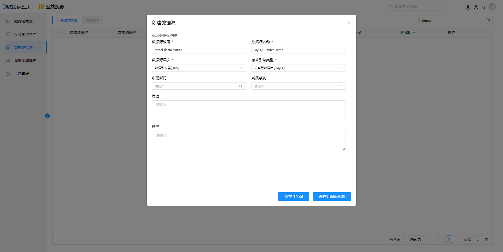
Task: Open 数据层管理 in the sidebar
Action: click(x=23, y=21)
